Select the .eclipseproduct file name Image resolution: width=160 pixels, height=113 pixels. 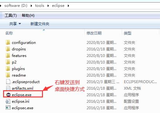(x=26, y=82)
